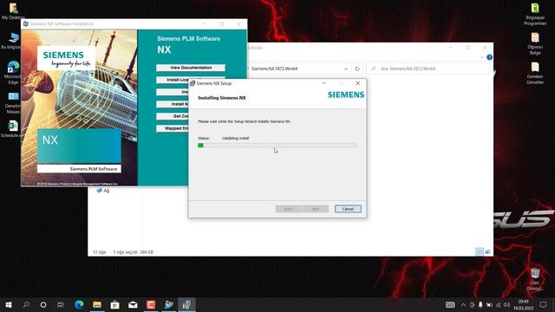
Task: Open the Schedule Excel file icon
Action: (x=12, y=129)
